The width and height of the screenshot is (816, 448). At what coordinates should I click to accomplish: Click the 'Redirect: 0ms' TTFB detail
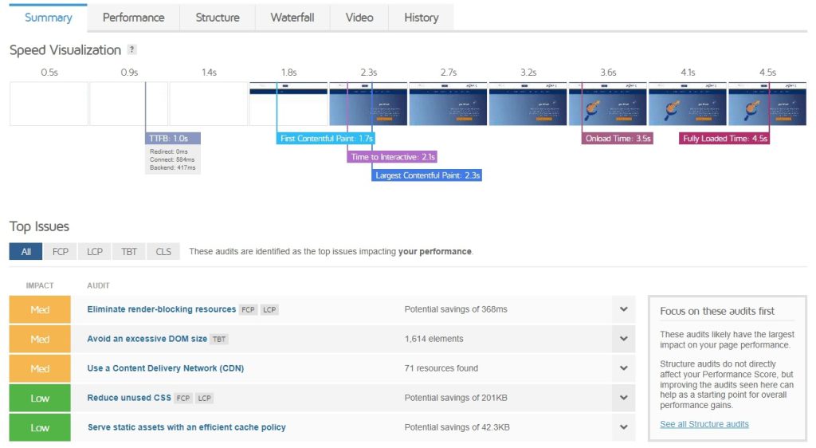pyautogui.click(x=169, y=151)
